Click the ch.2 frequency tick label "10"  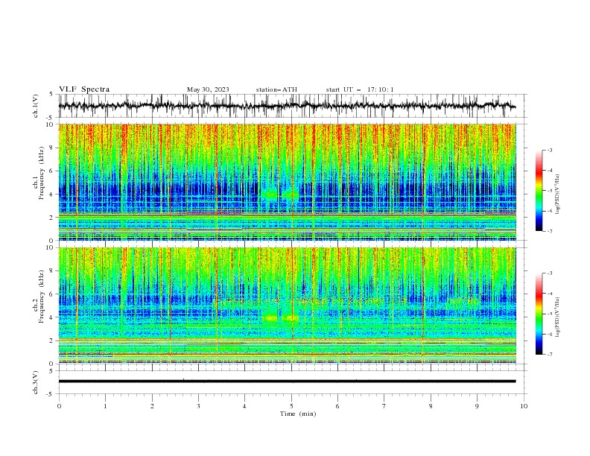point(50,248)
